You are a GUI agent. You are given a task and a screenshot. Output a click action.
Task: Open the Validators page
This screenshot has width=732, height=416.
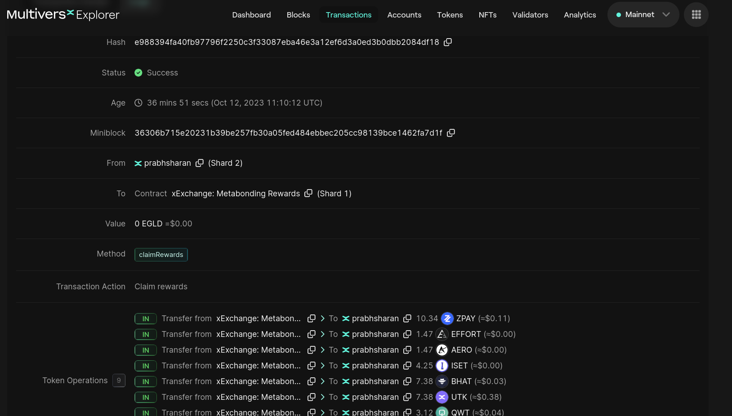(530, 15)
